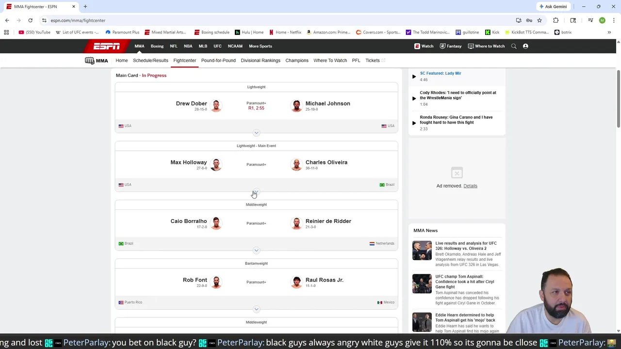Go back using the browser back arrow
The image size is (621, 349).
tap(7, 20)
